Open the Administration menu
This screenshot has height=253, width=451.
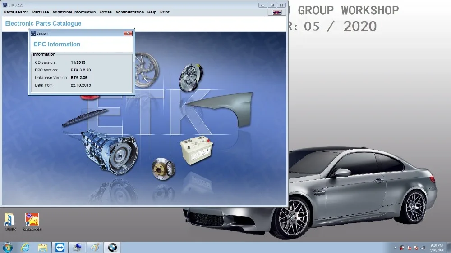[130, 12]
